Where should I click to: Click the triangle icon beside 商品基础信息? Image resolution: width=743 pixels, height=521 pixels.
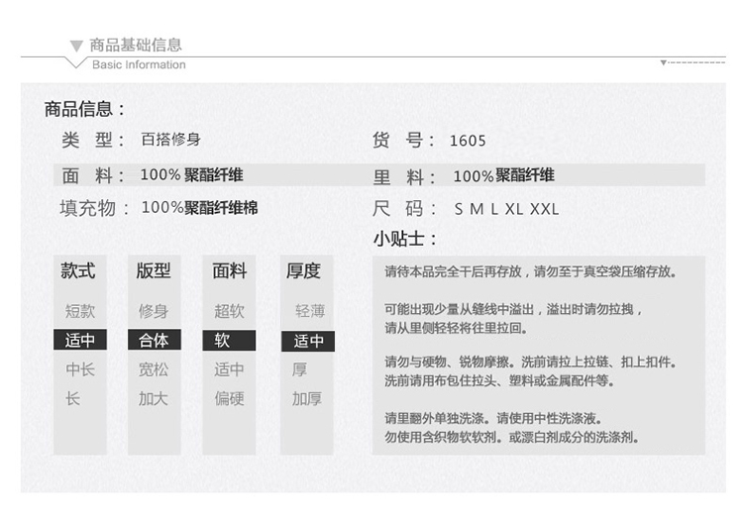77,46
